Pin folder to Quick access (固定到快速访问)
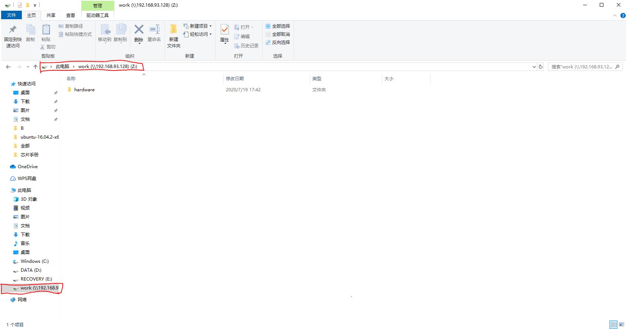626x329 pixels. (13, 37)
